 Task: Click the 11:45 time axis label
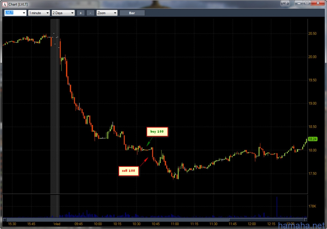232,224
